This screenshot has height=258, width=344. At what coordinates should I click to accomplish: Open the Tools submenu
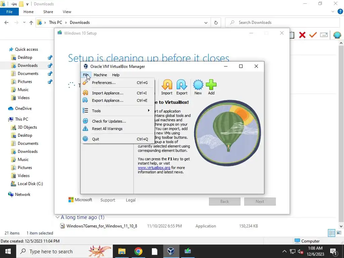pos(118,111)
